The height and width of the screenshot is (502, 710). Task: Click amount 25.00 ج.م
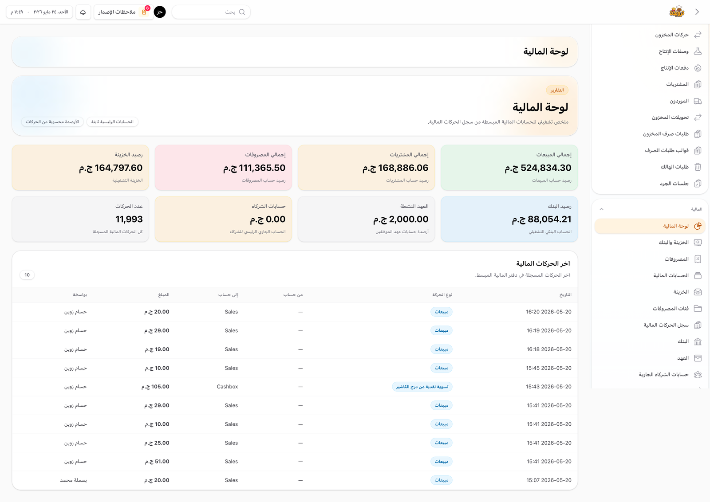157,443
